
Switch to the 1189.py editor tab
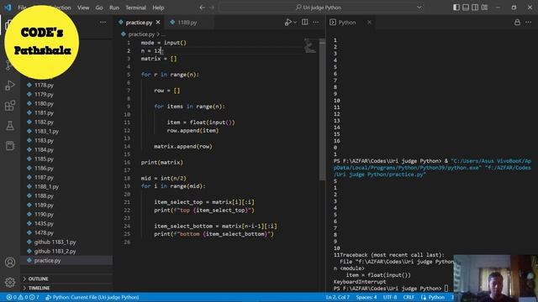[187, 23]
